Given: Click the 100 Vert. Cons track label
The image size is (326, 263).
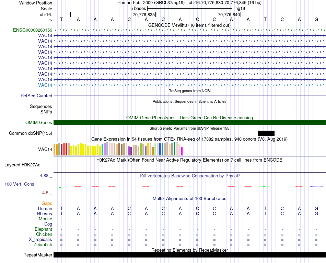Looking at the screenshot, I should tap(19, 184).
